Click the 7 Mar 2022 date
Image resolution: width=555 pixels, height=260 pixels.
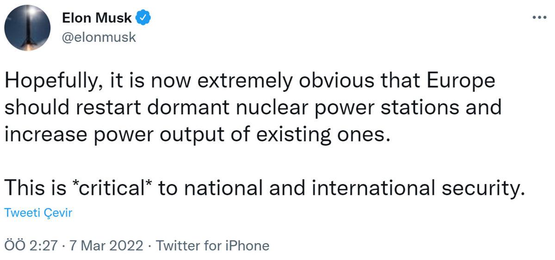[x=106, y=245]
